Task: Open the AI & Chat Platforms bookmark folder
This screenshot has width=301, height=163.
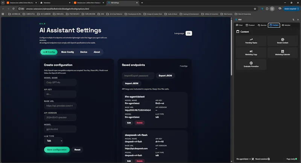Action: (x=114, y=14)
